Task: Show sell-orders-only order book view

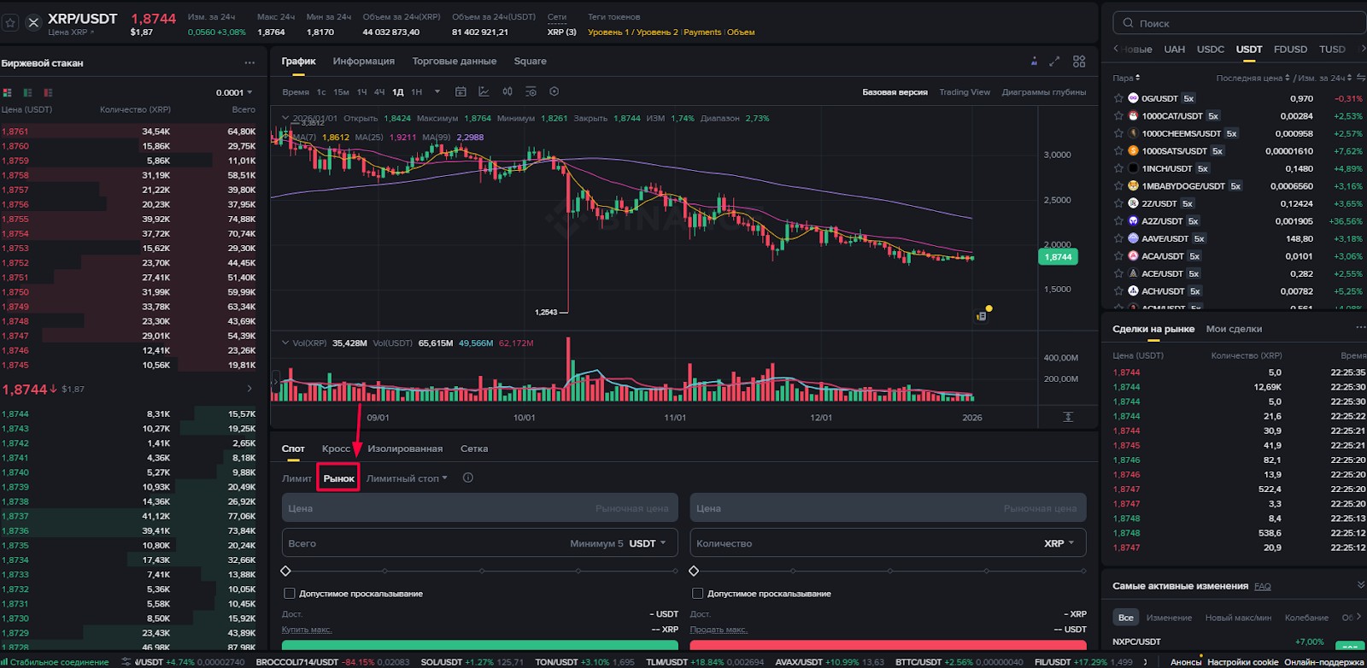Action: click(x=48, y=92)
